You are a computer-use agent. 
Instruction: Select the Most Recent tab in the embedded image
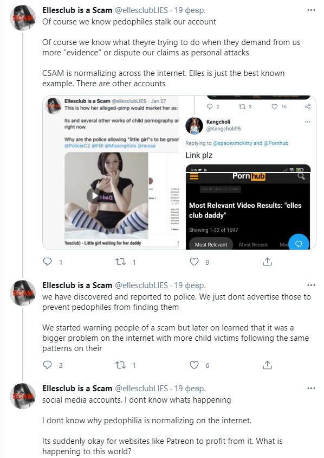point(253,245)
